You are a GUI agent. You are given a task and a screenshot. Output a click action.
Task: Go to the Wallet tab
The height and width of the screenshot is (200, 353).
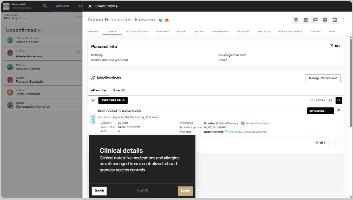pyautogui.click(x=199, y=31)
